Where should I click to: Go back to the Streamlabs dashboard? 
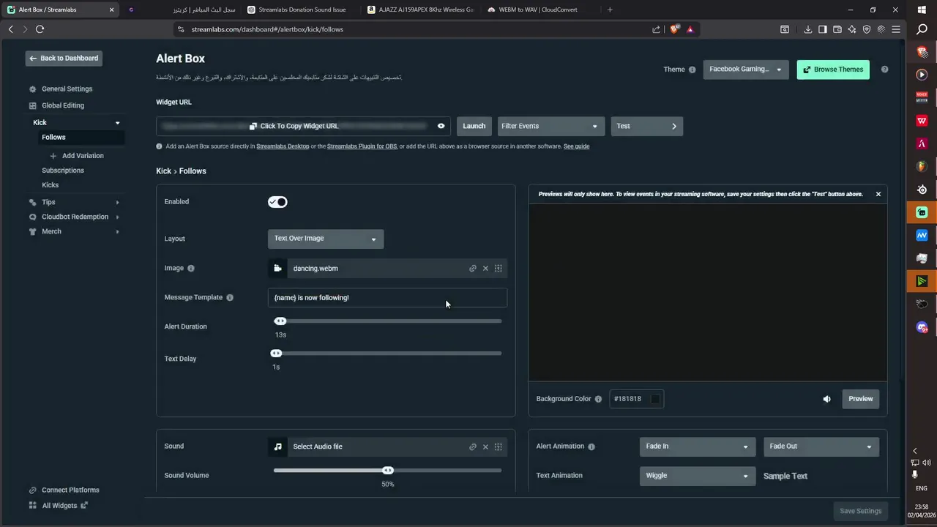[64, 59]
